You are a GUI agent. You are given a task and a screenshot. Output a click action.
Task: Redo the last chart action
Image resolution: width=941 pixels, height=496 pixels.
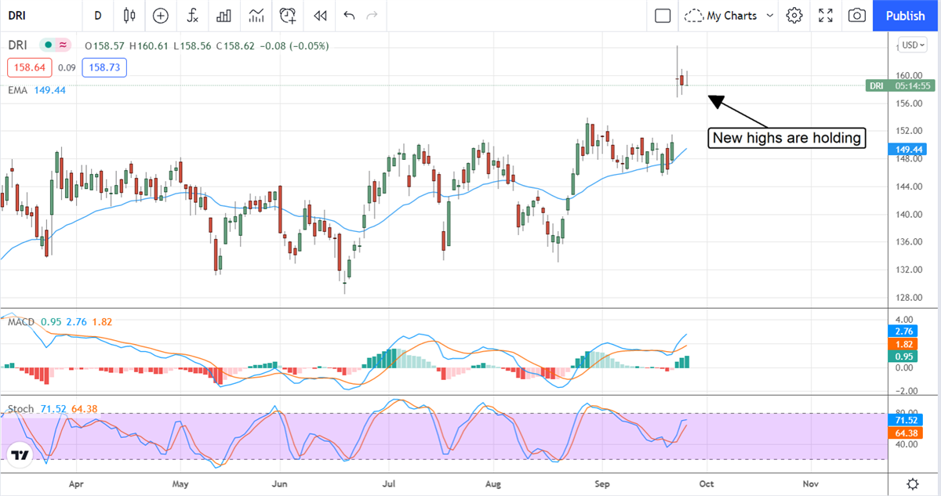tap(372, 16)
